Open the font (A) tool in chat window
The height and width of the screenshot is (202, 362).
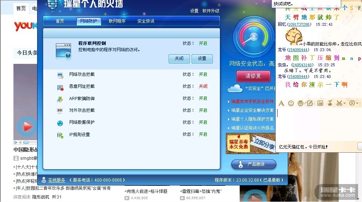pos(281,103)
